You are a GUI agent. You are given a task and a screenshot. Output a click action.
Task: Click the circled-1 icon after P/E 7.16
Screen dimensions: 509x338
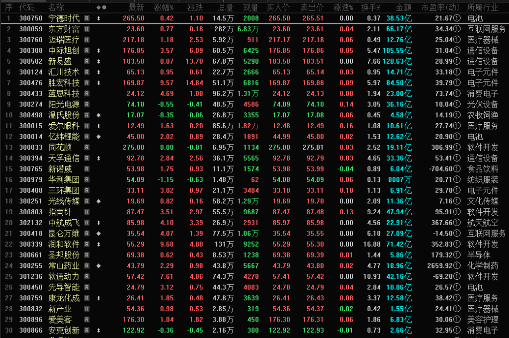[457, 201]
